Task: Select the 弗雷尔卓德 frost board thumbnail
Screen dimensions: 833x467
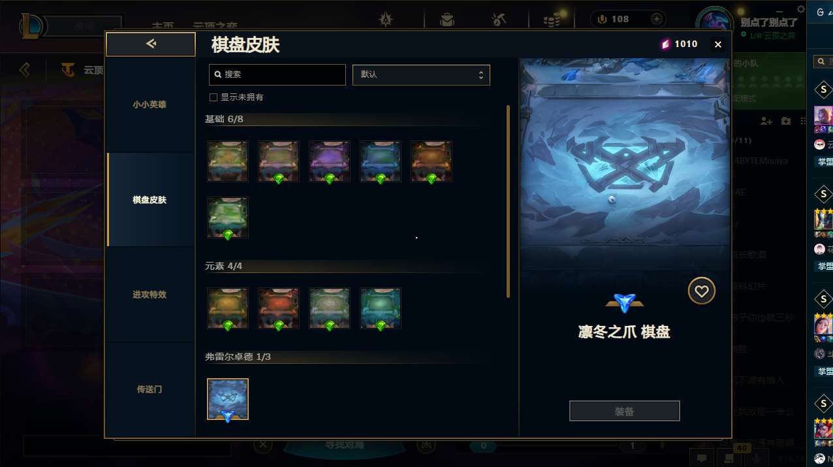Action: (x=228, y=399)
